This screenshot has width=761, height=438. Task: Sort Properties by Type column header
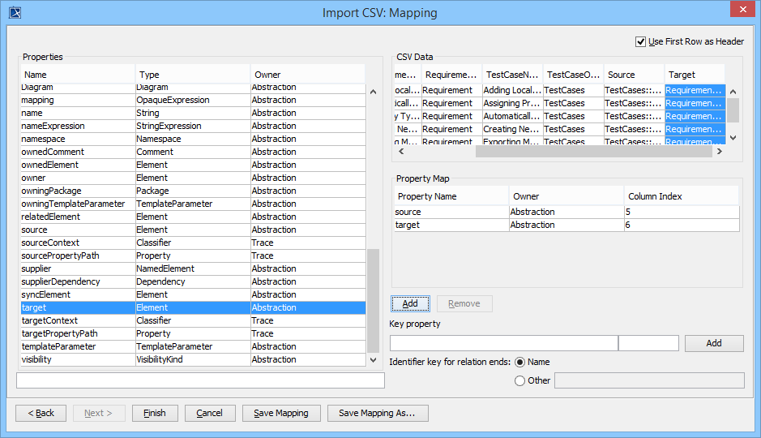(x=192, y=75)
